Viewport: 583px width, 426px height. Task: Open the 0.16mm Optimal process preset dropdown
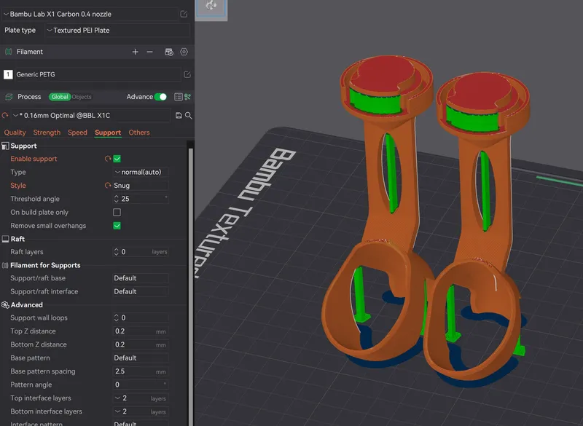90,116
